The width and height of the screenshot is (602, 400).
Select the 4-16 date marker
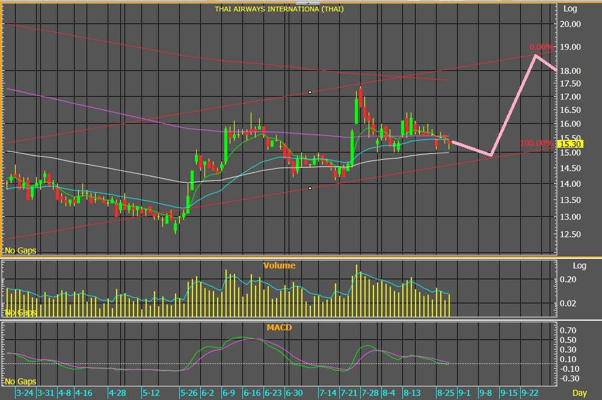[x=84, y=393]
